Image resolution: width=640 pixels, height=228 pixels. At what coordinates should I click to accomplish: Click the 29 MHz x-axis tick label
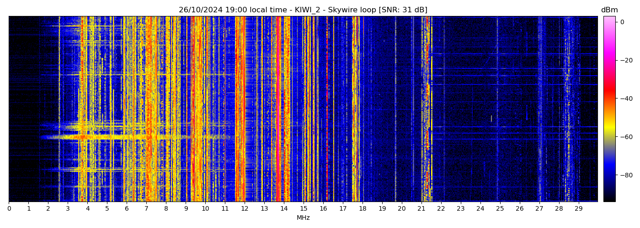tap(578, 209)
